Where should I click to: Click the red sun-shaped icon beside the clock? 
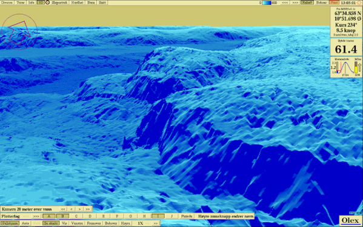(360, 2)
